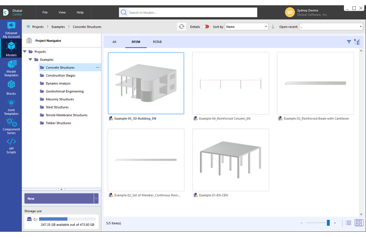366x237 pixels.
Task: Open the Help menu
Action: coord(80,12)
